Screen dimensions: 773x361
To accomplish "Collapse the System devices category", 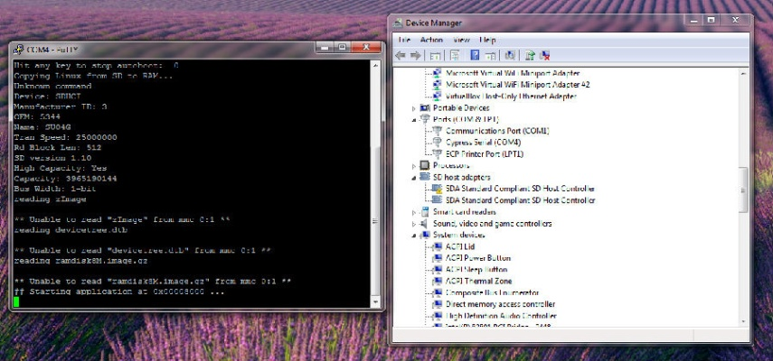I will click(x=414, y=235).
